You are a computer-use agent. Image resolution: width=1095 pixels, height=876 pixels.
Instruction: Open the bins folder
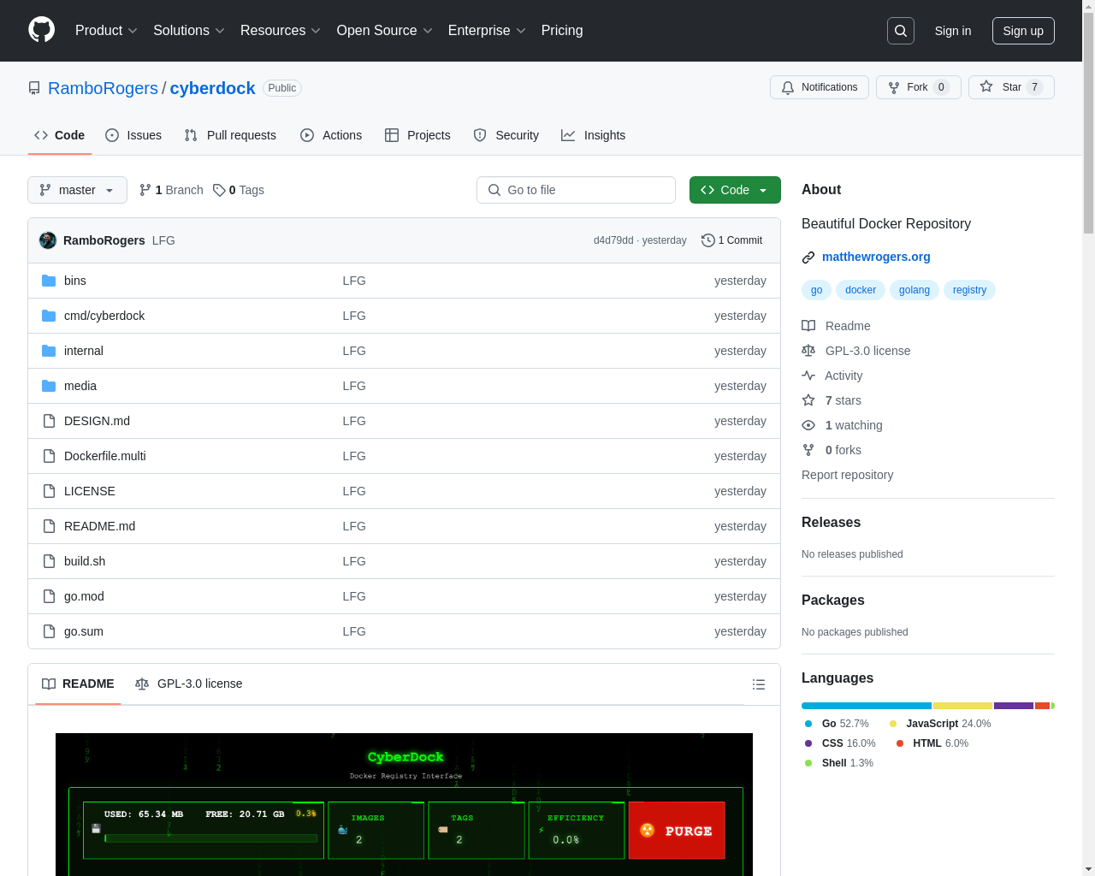(x=75, y=281)
